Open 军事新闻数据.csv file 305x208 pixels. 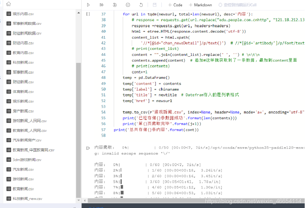(x=27, y=23)
